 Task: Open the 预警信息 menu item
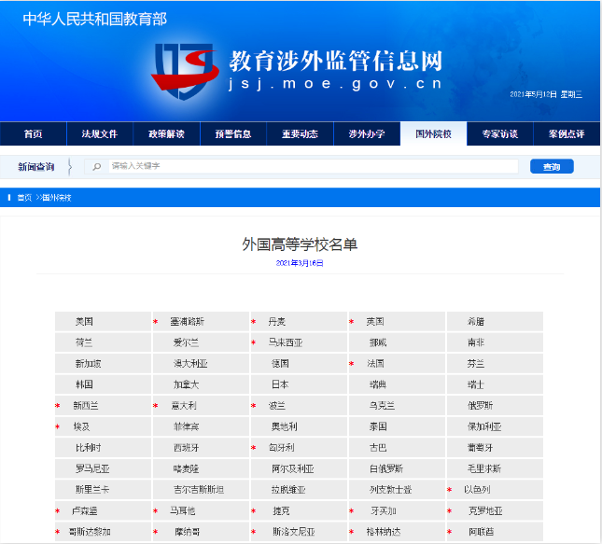pos(233,134)
